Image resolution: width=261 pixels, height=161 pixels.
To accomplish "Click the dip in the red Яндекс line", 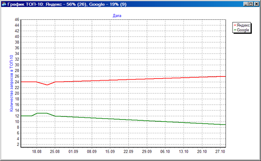I will coord(47,85).
